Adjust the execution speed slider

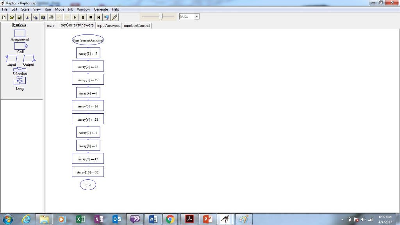tap(161, 16)
